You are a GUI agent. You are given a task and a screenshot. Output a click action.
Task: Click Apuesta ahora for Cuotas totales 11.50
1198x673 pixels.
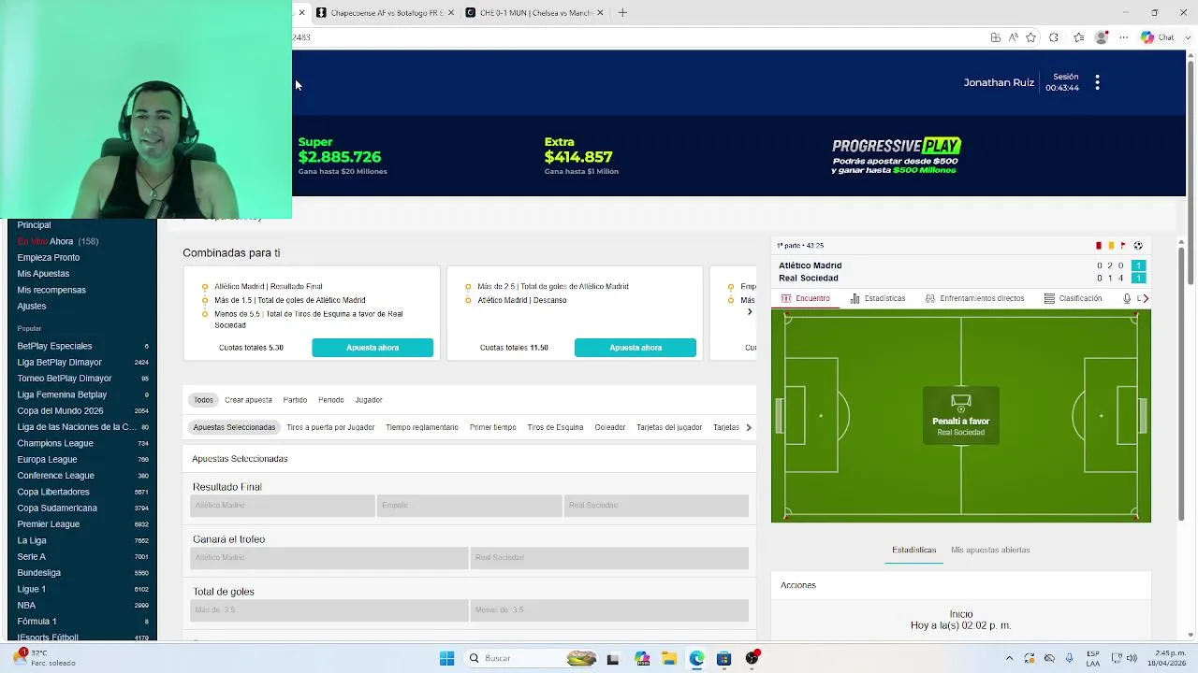point(636,348)
